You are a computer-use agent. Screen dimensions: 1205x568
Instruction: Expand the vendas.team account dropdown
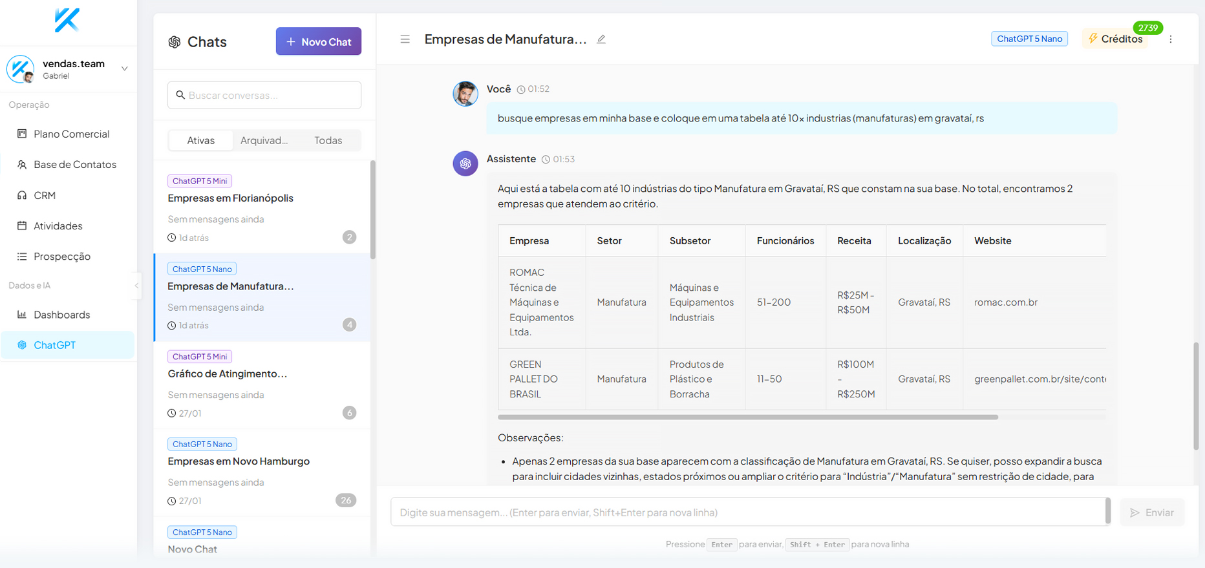pos(124,68)
